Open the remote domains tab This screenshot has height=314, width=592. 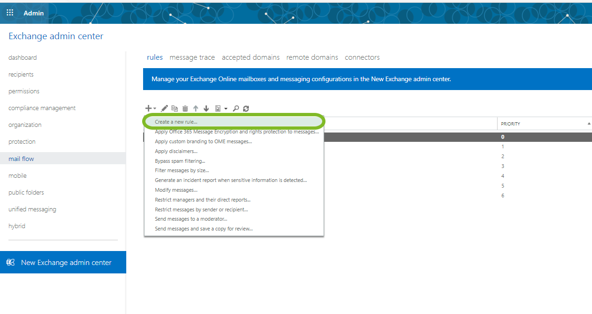[x=312, y=57]
